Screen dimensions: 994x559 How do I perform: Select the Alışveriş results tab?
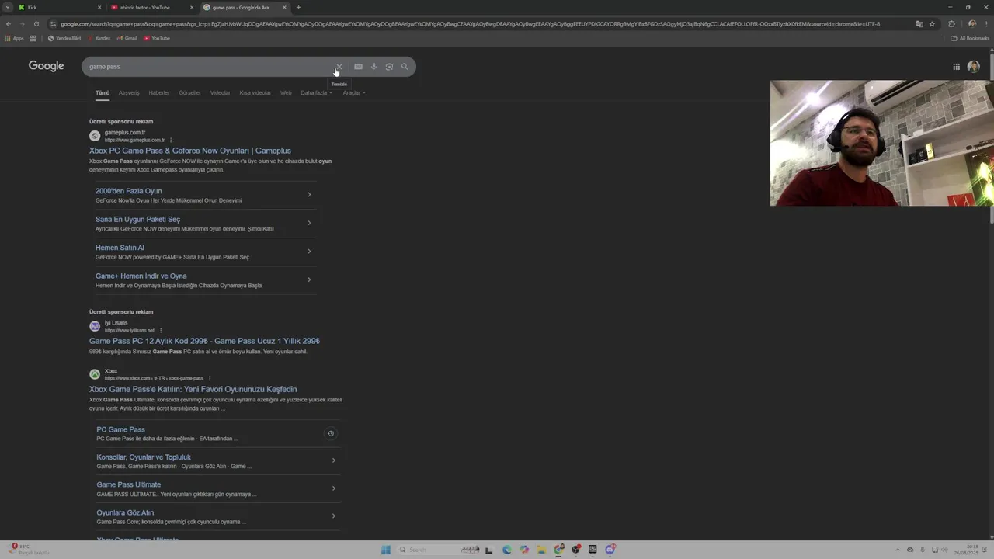click(129, 93)
